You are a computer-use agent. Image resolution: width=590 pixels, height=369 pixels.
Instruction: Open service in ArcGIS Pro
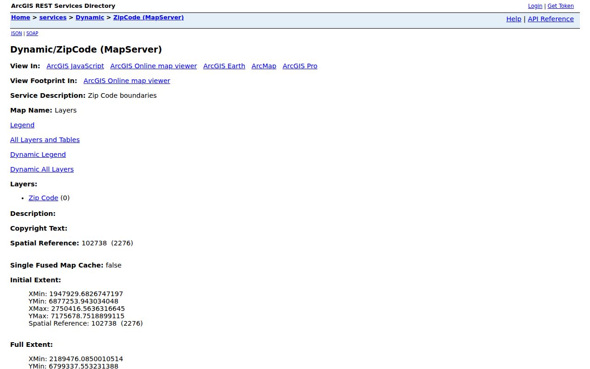click(x=300, y=66)
